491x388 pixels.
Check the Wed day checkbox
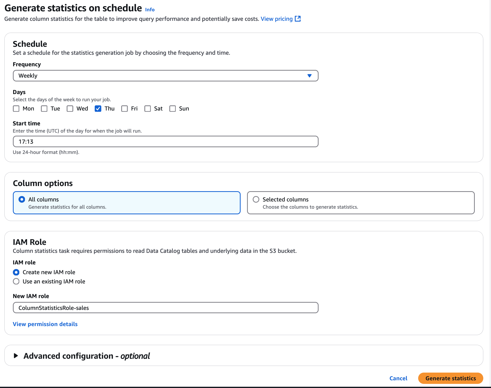70,108
